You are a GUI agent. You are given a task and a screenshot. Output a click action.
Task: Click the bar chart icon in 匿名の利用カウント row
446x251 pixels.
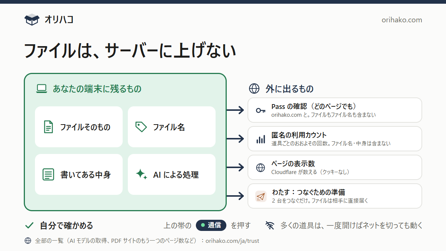tap(261, 139)
